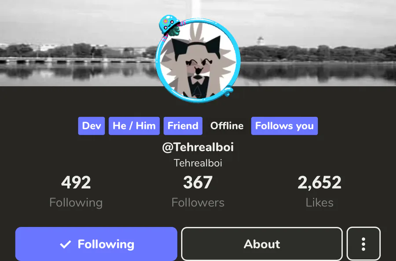Screen dimensions: 396x261
Task: Toggle the Following button to unfollow
Action: (96, 244)
